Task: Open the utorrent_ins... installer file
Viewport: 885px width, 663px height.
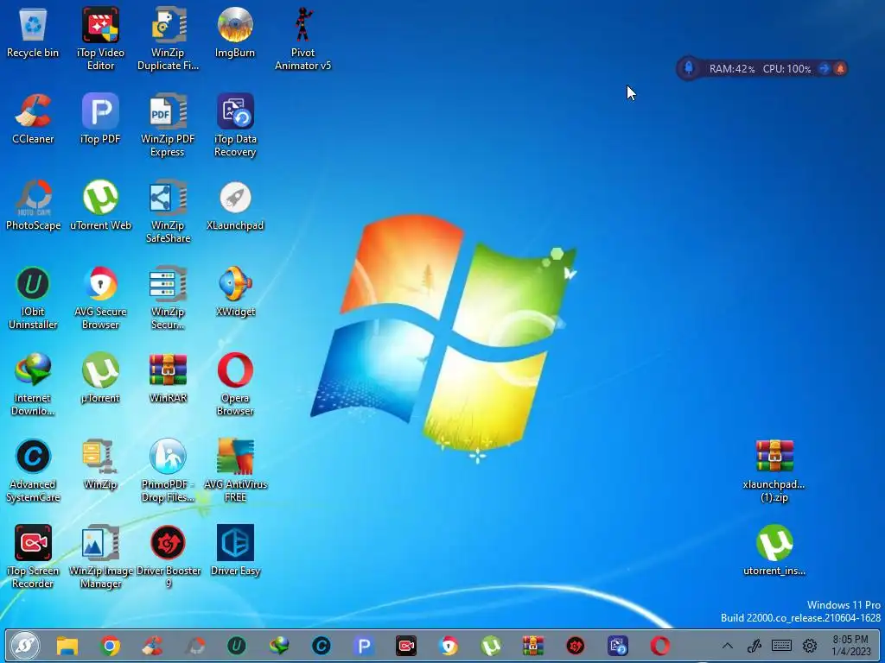Action: coord(774,551)
